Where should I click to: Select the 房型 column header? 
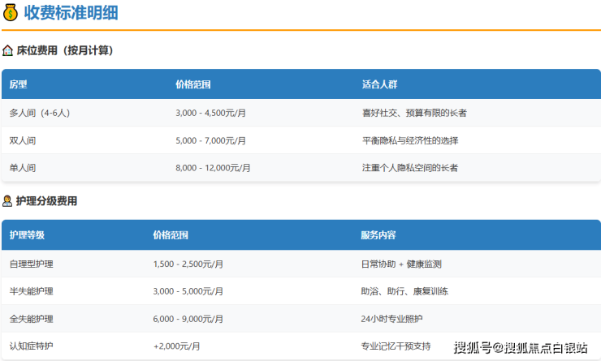pyautogui.click(x=18, y=84)
